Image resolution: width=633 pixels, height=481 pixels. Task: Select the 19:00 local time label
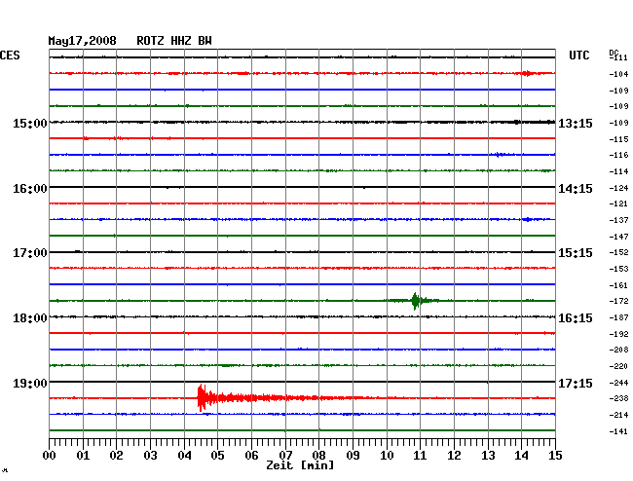[30, 383]
